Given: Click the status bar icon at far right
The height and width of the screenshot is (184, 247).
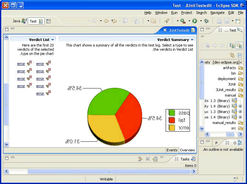Looking at the screenshot, I should coord(236,179).
